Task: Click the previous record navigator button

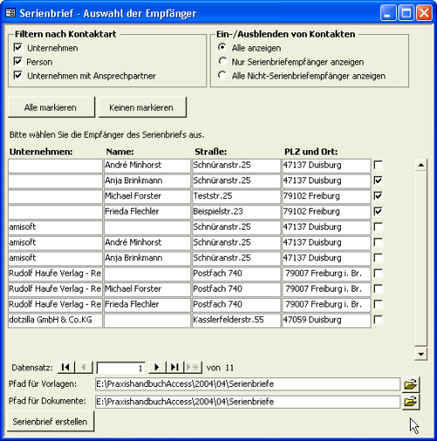Action: (84, 368)
